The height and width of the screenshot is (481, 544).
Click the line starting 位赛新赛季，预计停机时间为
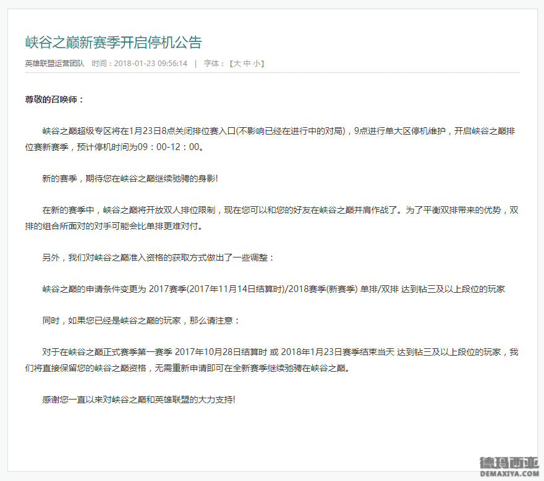pos(114,147)
